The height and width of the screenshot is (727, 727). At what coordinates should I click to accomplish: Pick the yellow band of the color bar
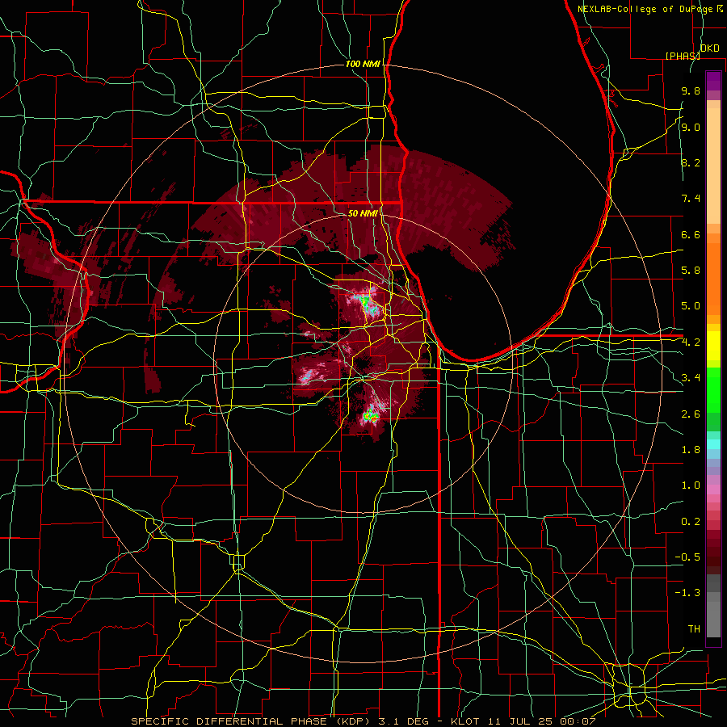(x=713, y=346)
